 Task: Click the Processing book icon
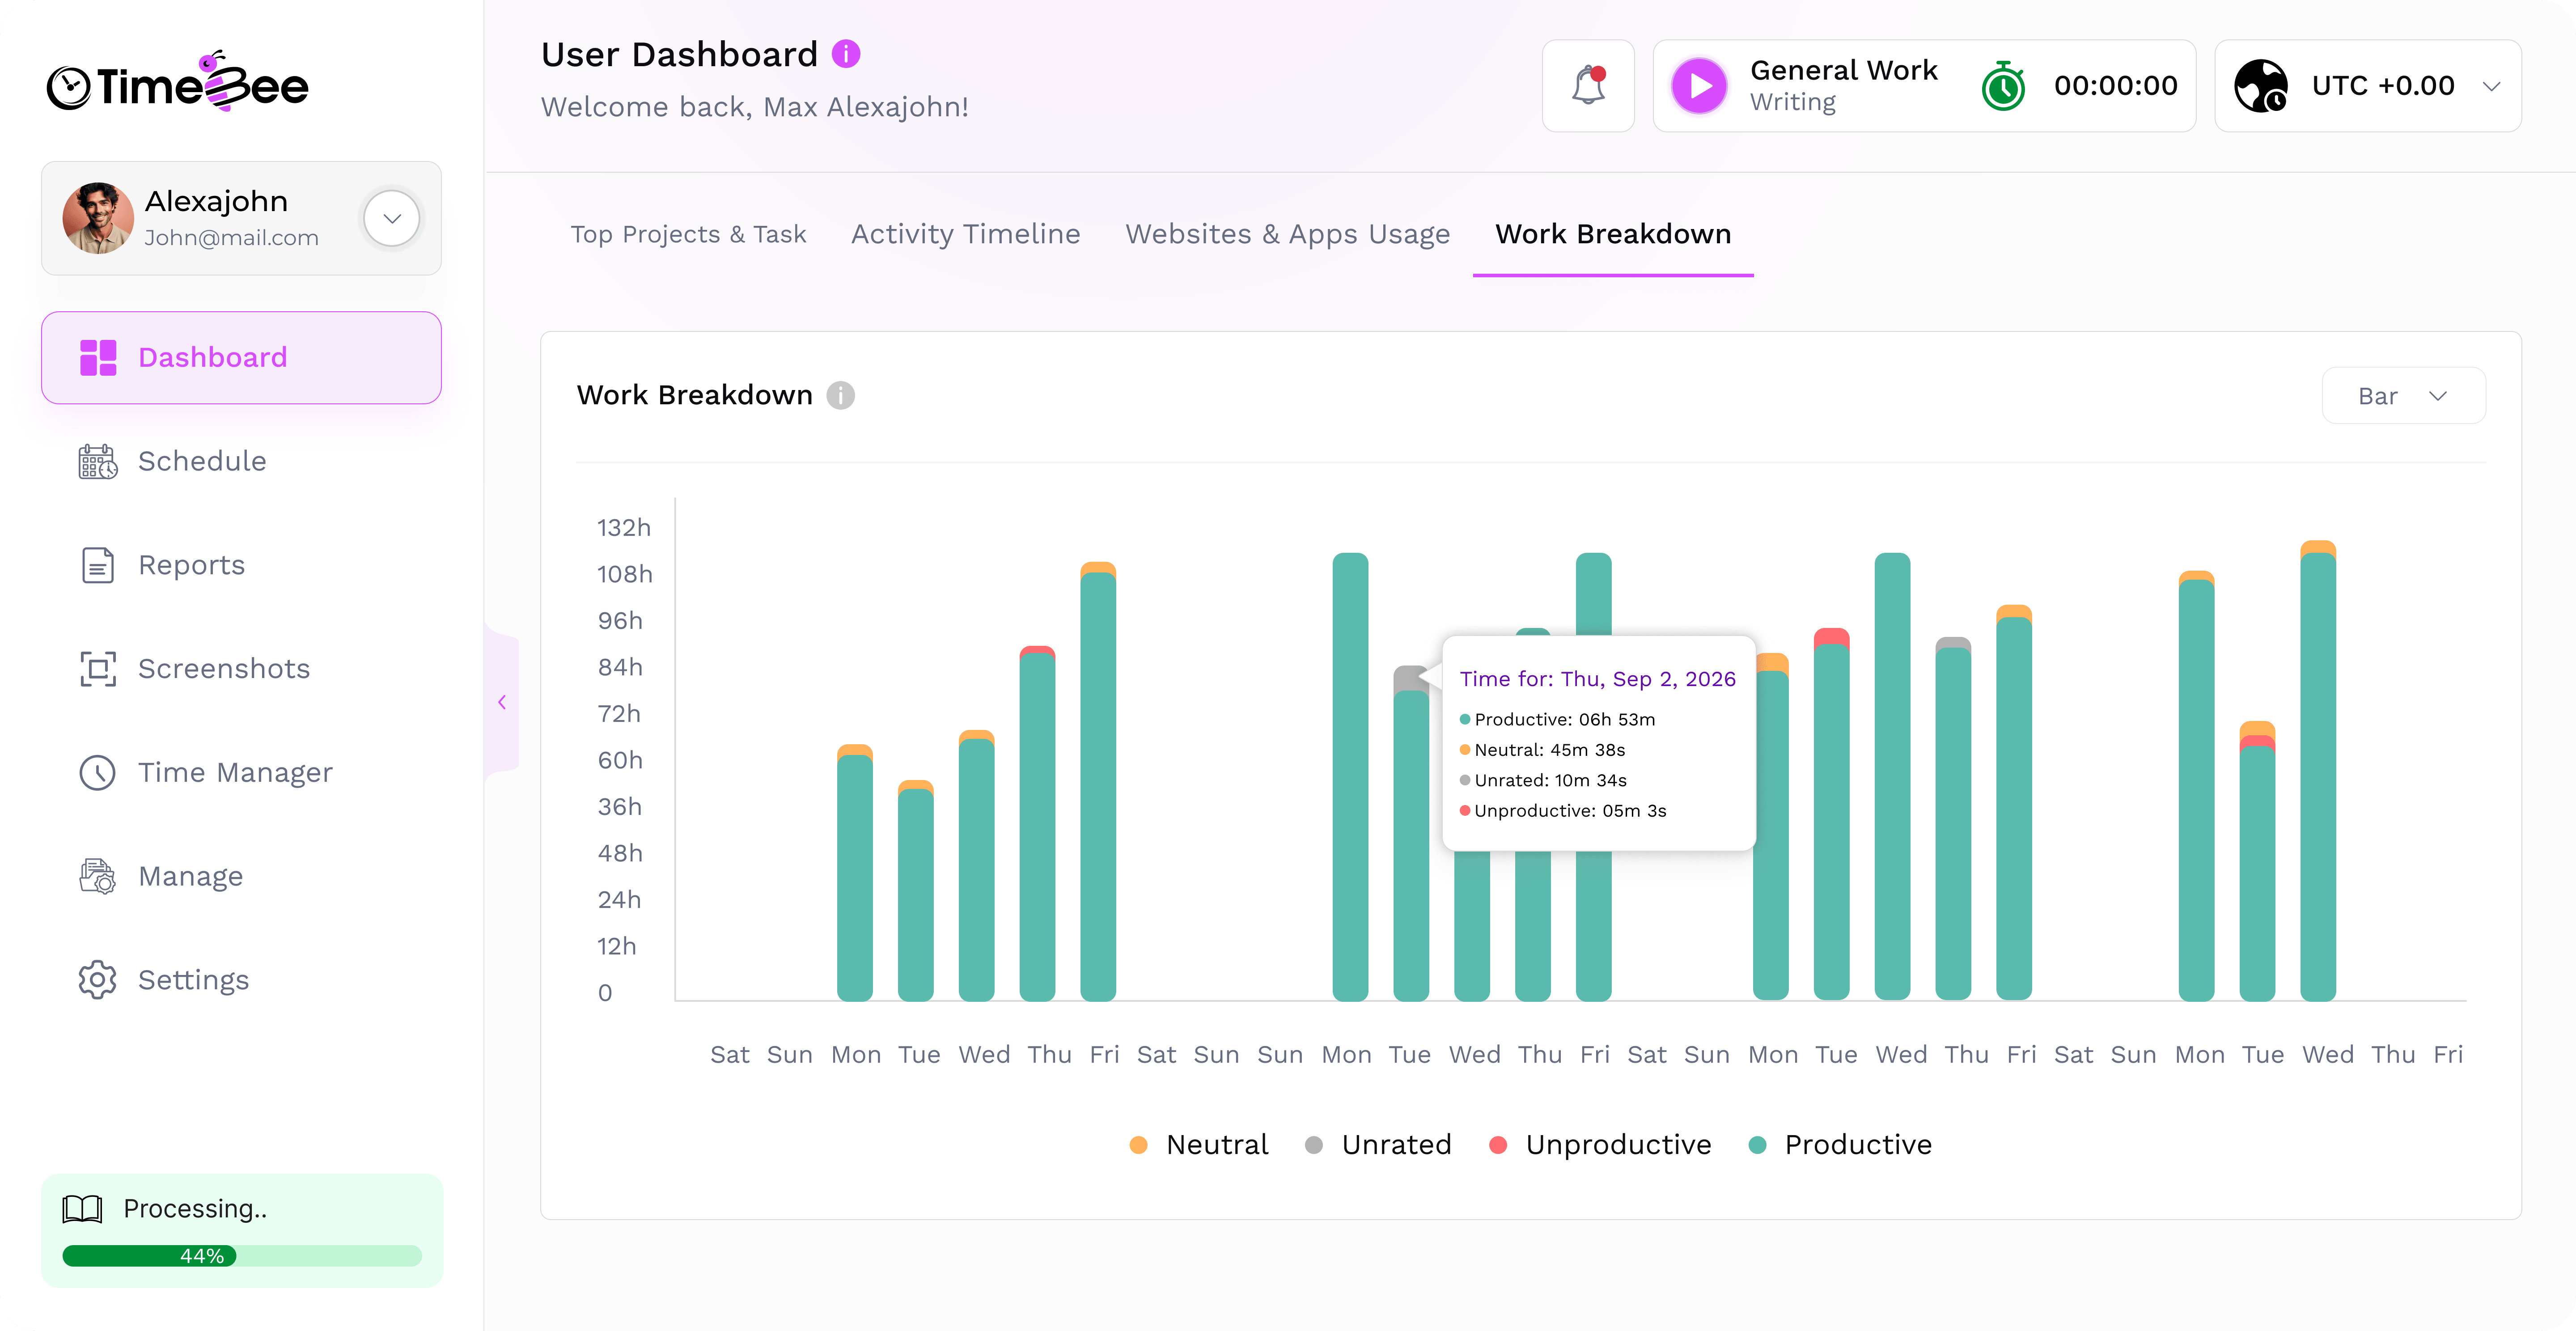coord(82,1209)
